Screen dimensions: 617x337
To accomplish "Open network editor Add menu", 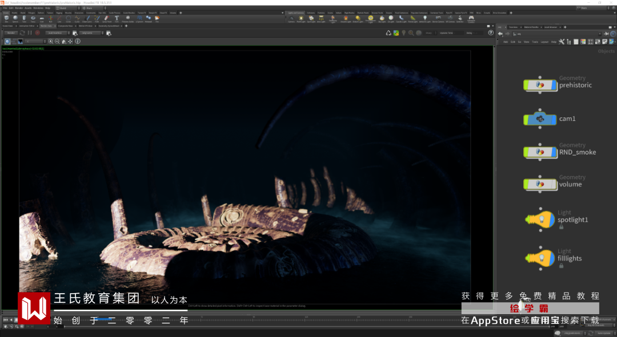I will (506, 42).
